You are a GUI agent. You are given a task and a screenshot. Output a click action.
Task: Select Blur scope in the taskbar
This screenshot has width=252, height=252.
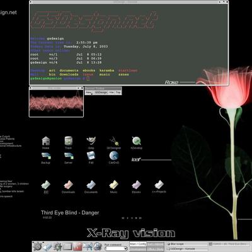(186, 244)
